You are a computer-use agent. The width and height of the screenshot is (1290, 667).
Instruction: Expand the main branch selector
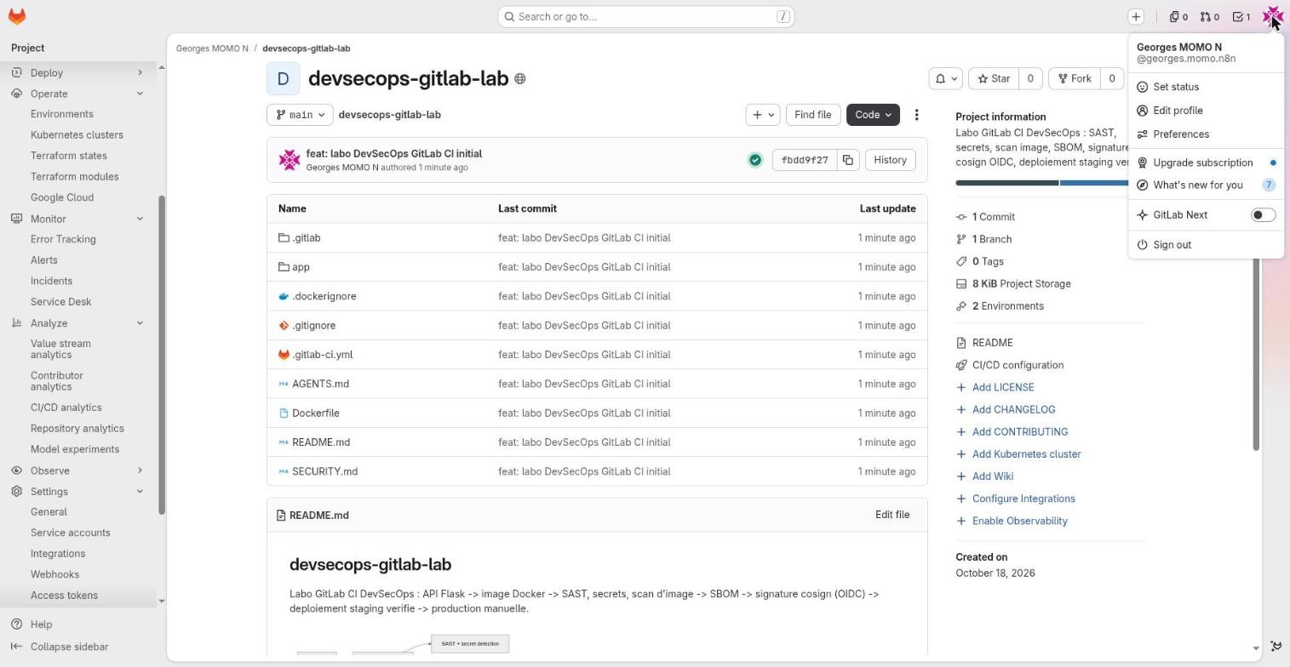click(x=300, y=115)
